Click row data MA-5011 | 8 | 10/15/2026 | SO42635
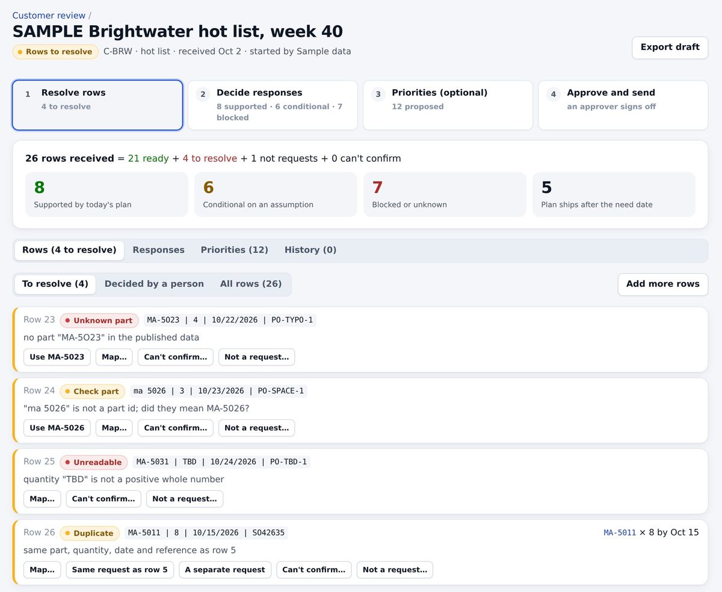 (206, 533)
